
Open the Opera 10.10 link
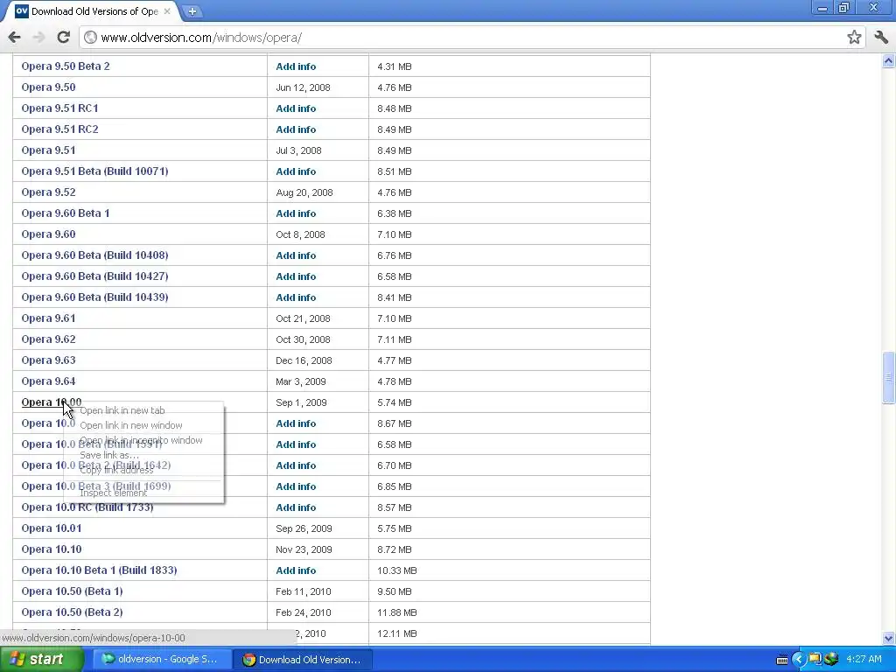tap(52, 549)
